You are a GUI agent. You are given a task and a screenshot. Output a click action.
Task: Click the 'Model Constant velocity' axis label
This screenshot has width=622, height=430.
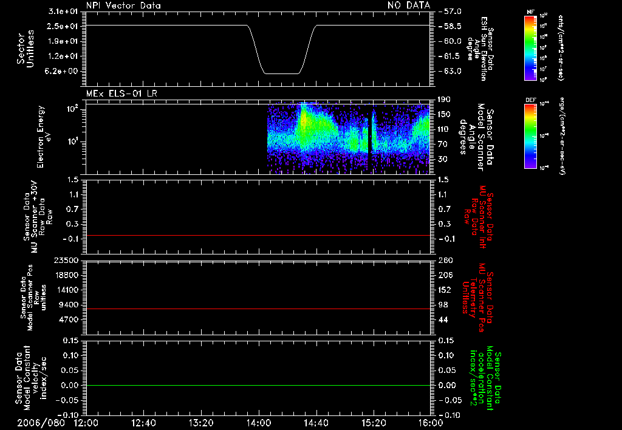(x=31, y=378)
